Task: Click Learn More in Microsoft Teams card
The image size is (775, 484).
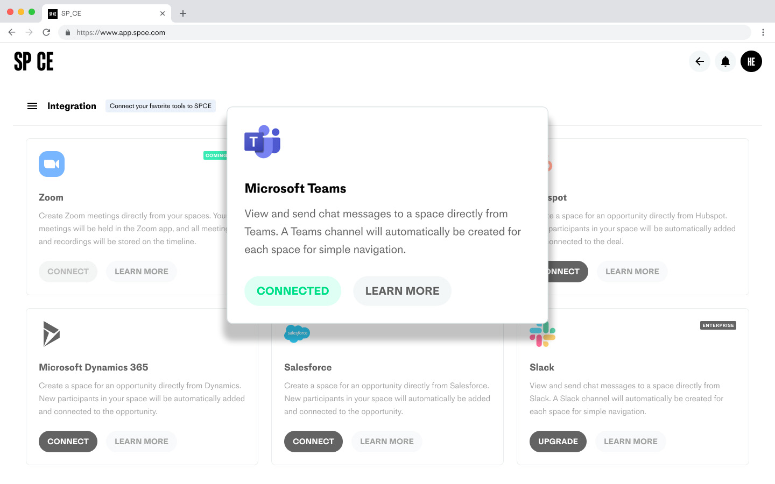Action: point(402,291)
